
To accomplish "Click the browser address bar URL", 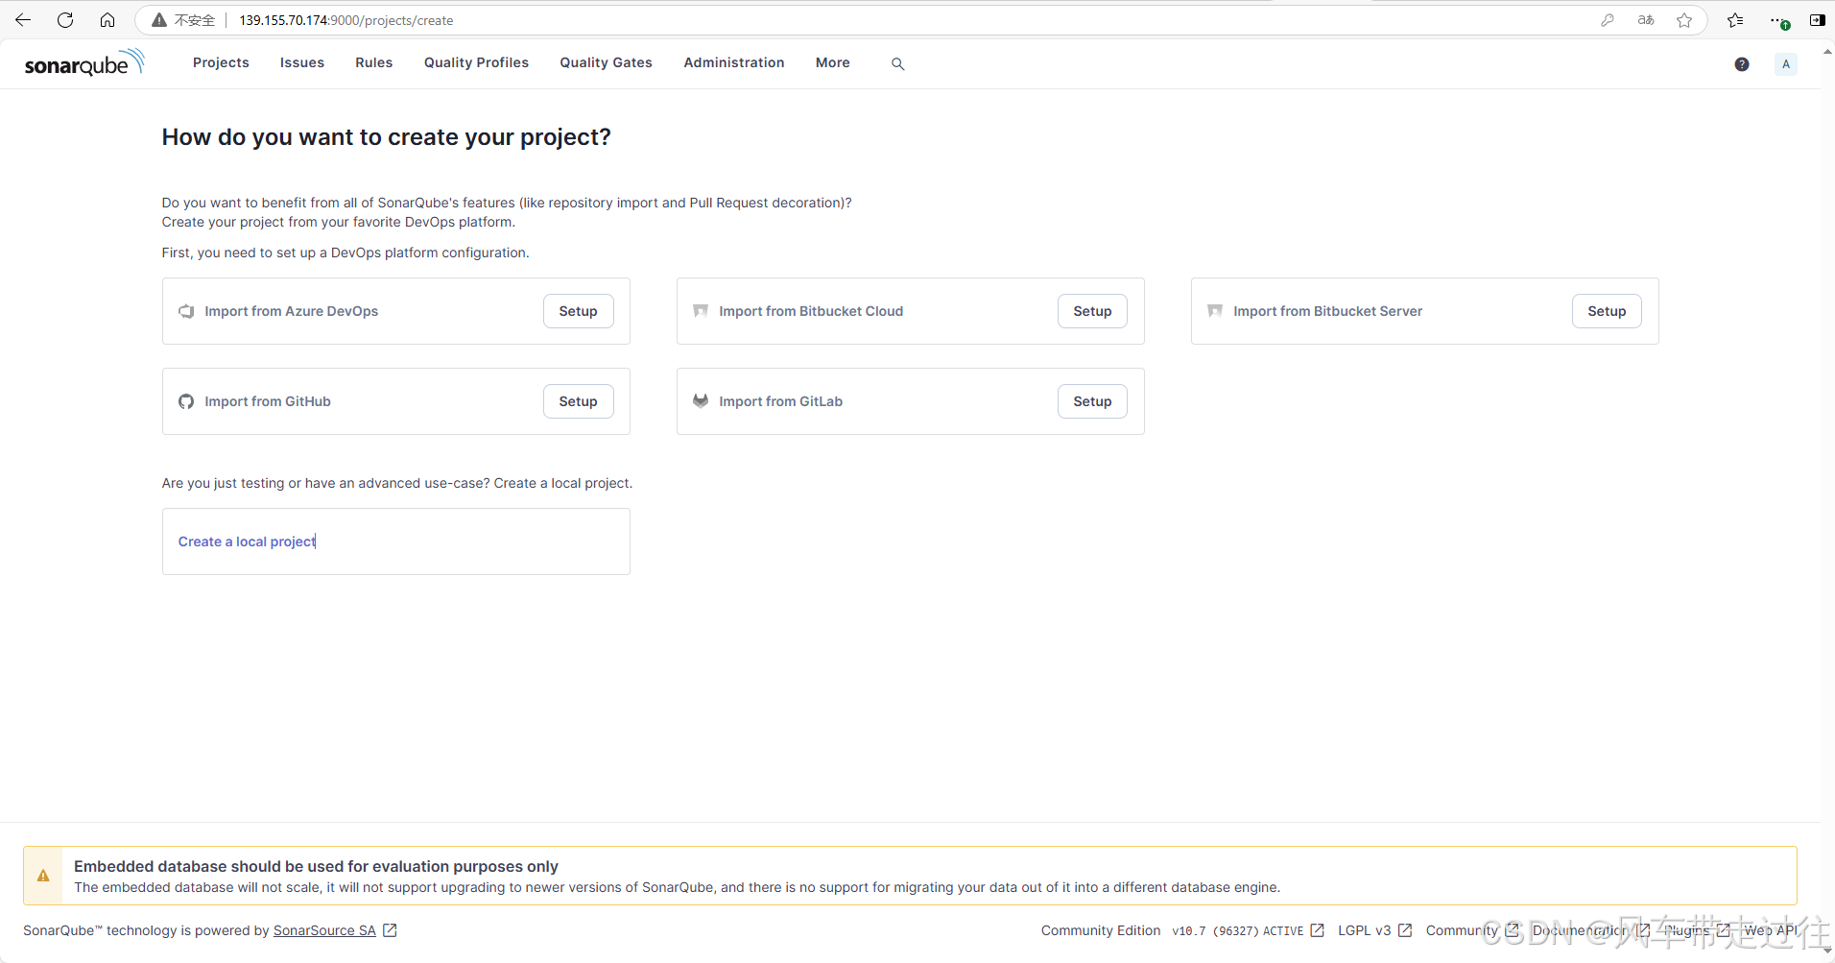I will (346, 20).
